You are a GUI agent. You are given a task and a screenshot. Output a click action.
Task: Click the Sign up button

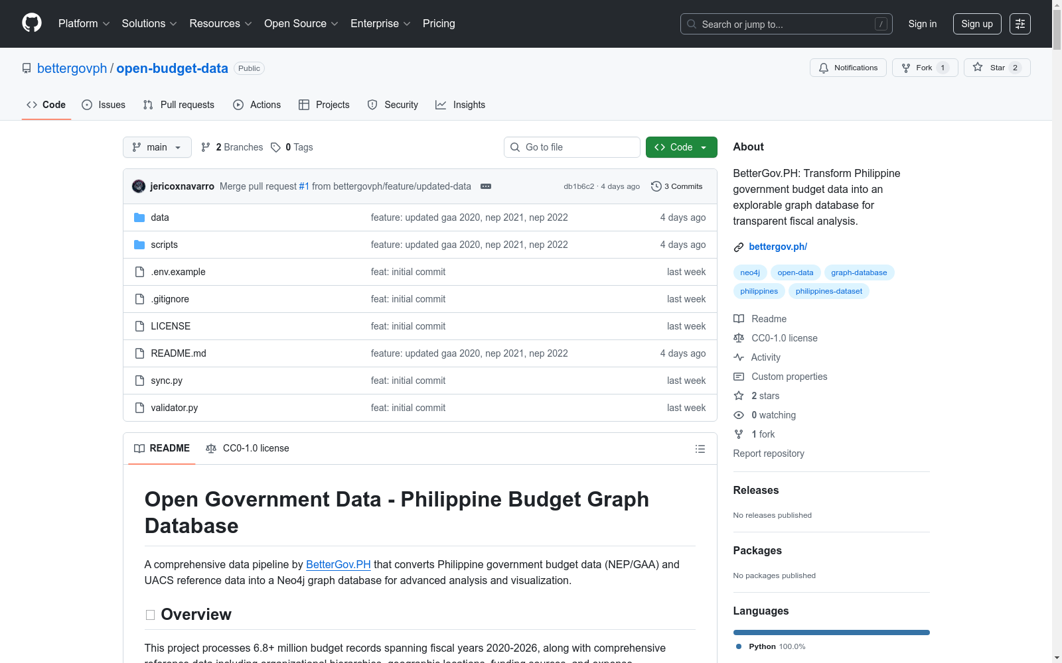point(977,24)
